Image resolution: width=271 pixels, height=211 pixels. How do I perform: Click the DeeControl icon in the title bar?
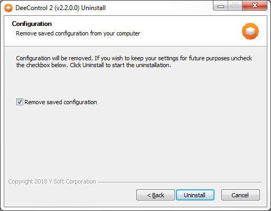8,8
